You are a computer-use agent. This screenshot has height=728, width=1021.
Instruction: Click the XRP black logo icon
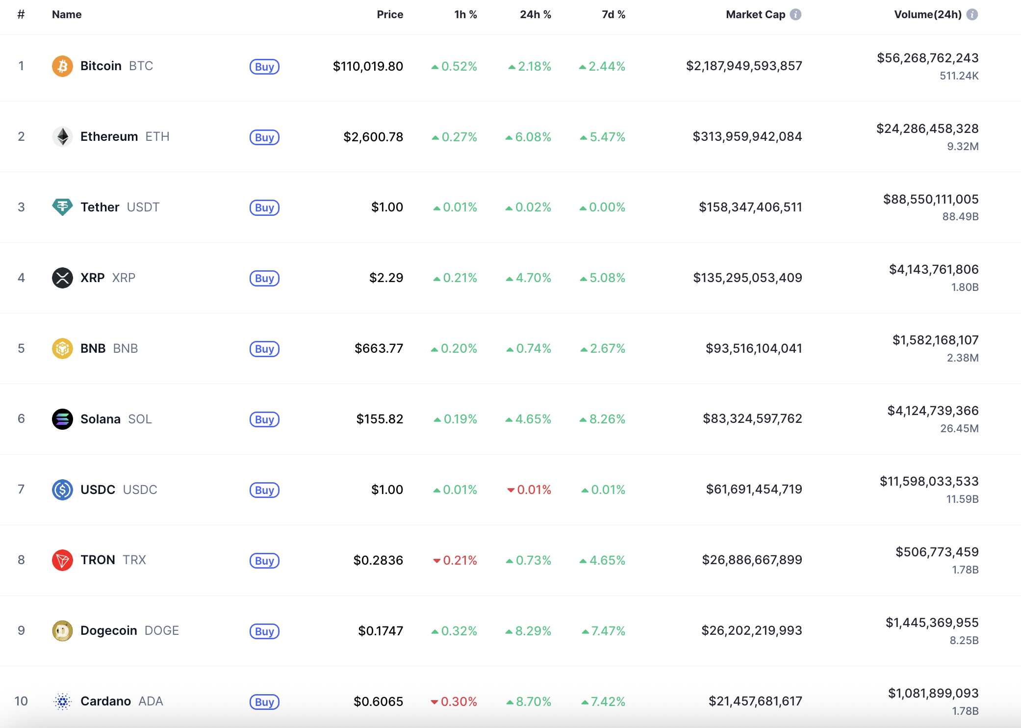62,278
